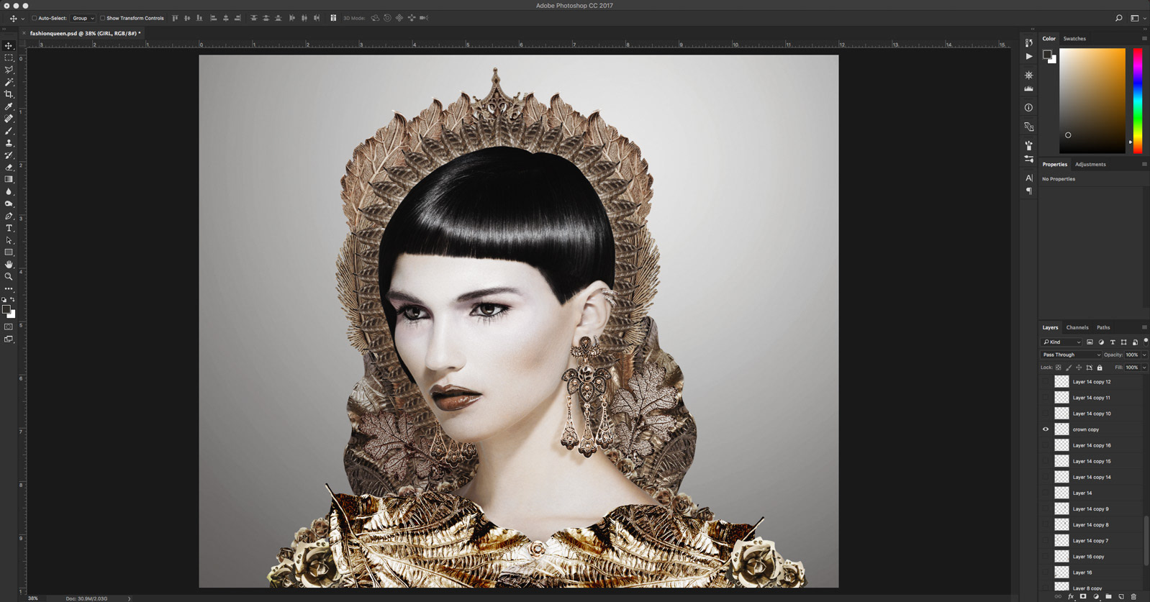
Task: Select the Brush tool
Action: pos(9,131)
